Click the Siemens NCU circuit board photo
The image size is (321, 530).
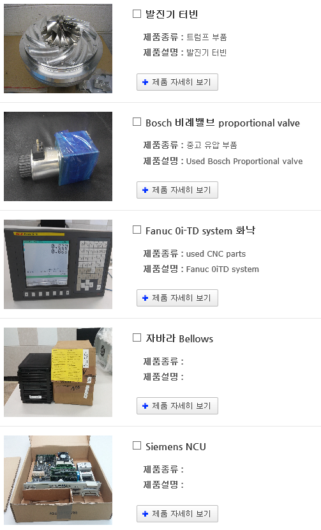coord(58,480)
